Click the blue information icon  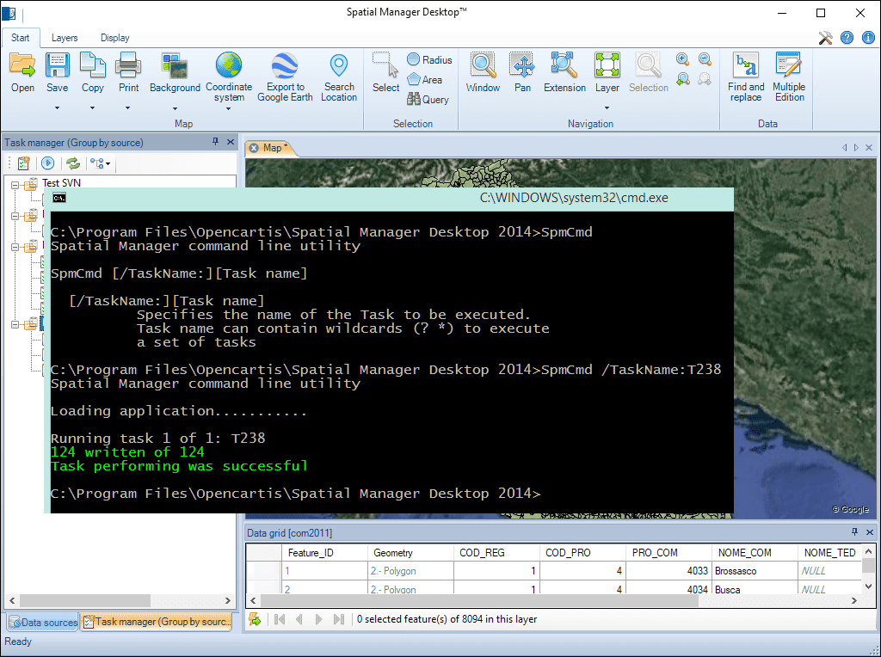pos(868,38)
